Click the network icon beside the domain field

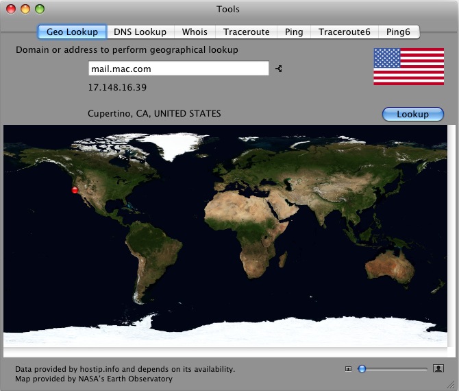coord(279,69)
